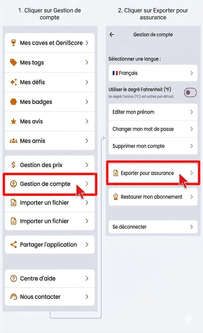Open the Centre d'aide section
The height and width of the screenshot is (333, 203).
(38, 278)
